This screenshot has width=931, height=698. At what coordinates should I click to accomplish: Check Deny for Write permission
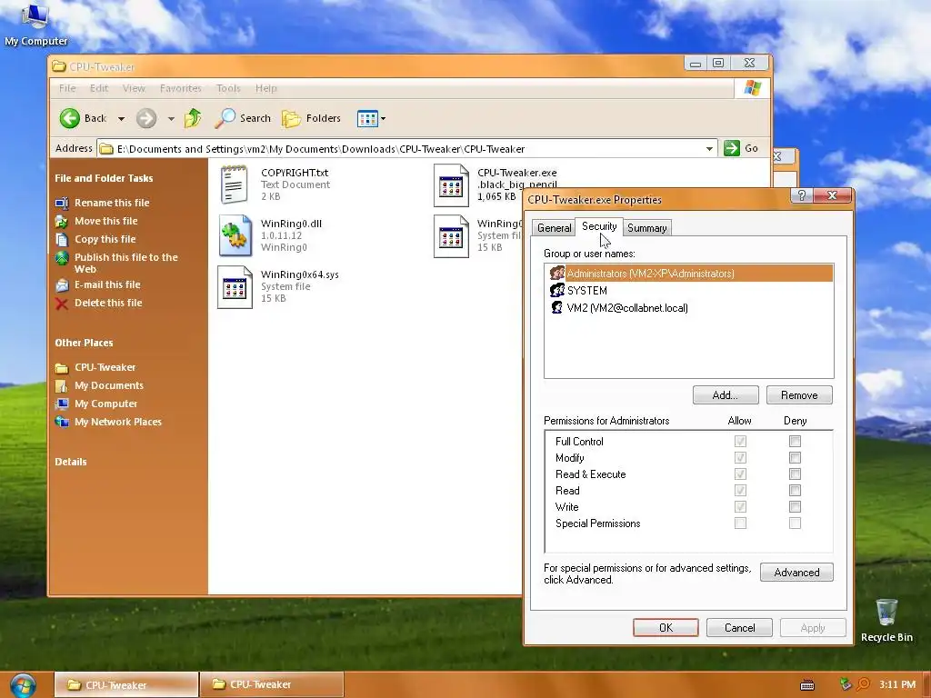[x=795, y=506]
